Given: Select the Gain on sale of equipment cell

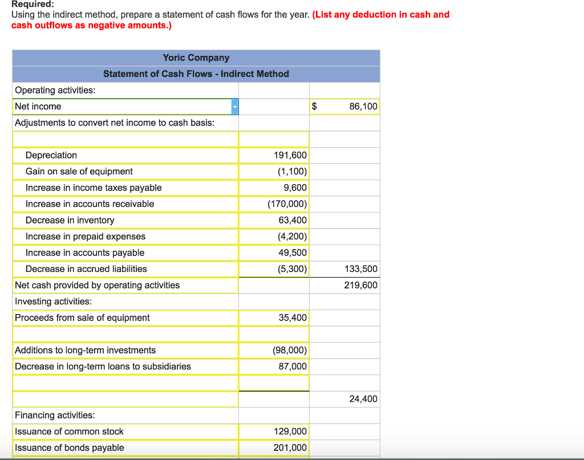Looking at the screenshot, I should tap(125, 172).
